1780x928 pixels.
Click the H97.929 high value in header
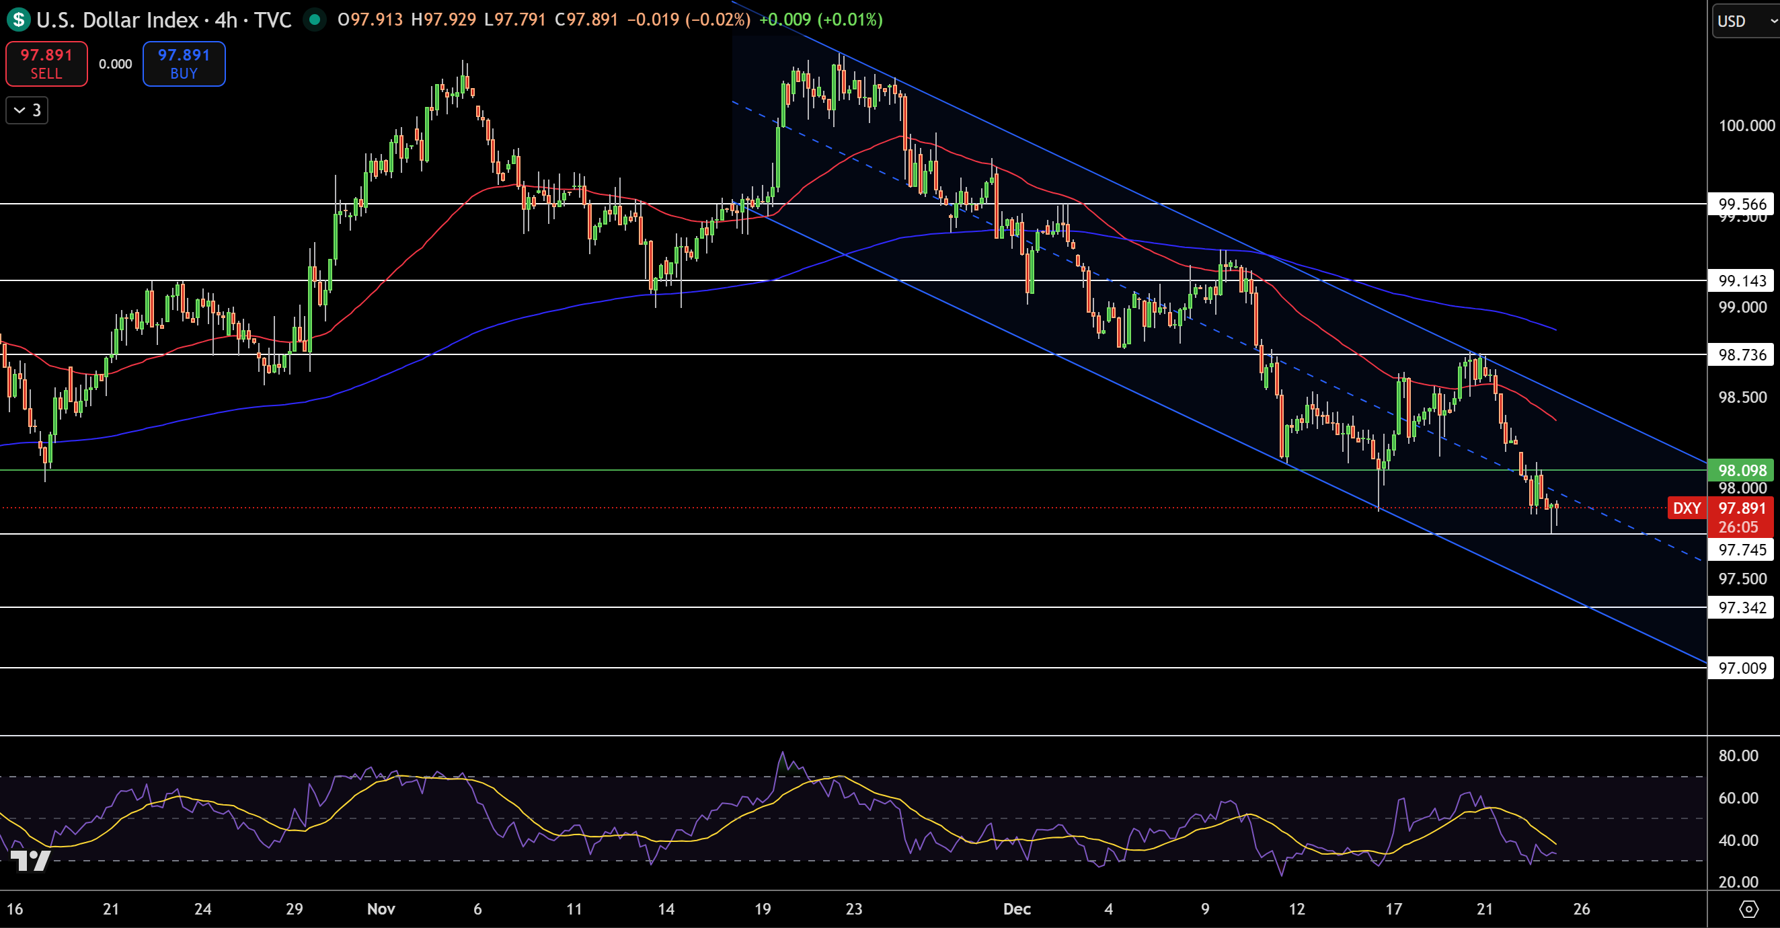(x=443, y=20)
